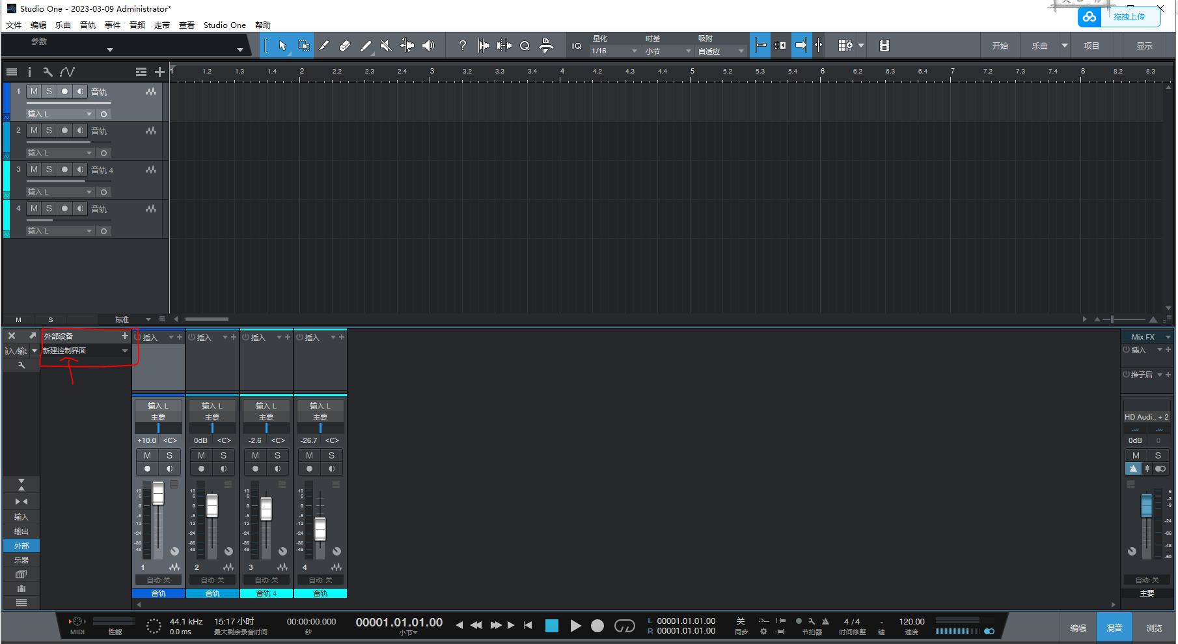
Task: Select the Eraser tool
Action: click(x=345, y=46)
